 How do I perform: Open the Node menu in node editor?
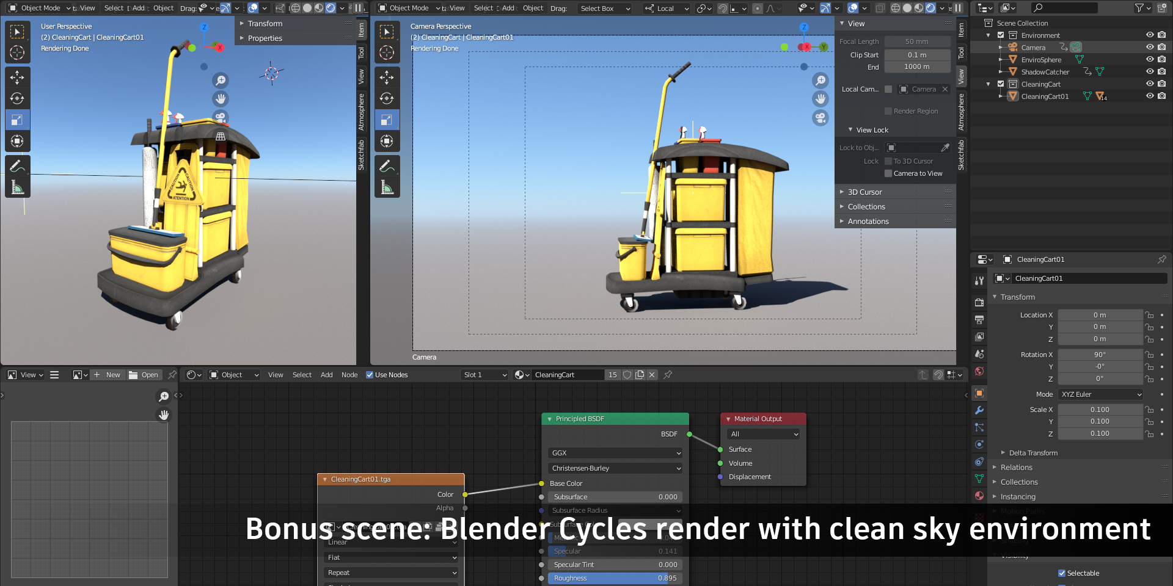coord(349,375)
